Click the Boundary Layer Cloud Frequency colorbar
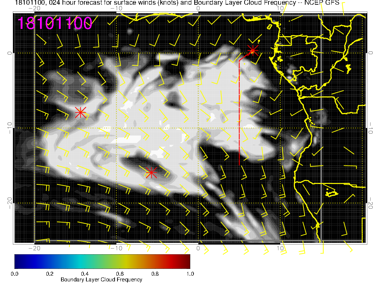The height and width of the screenshot is (291, 377). coord(102,261)
